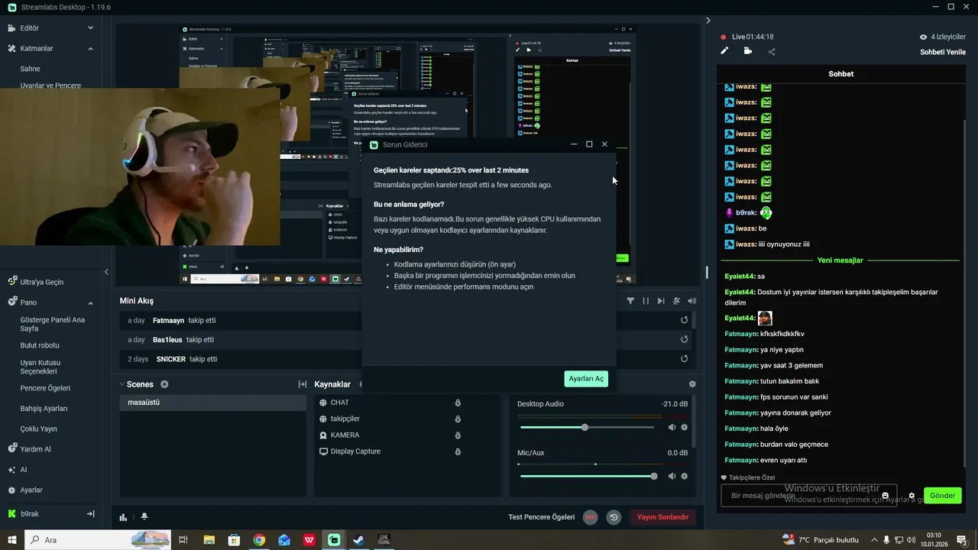Open the notifications bell icon
The width and height of the screenshot is (978, 550).
(x=144, y=517)
